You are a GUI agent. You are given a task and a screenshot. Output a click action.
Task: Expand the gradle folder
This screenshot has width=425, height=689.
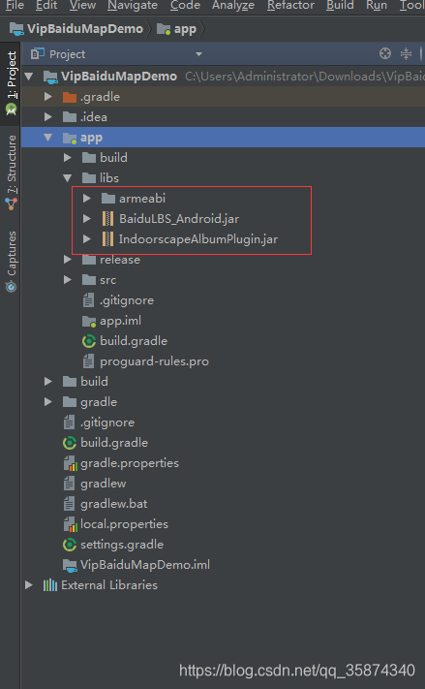47,402
